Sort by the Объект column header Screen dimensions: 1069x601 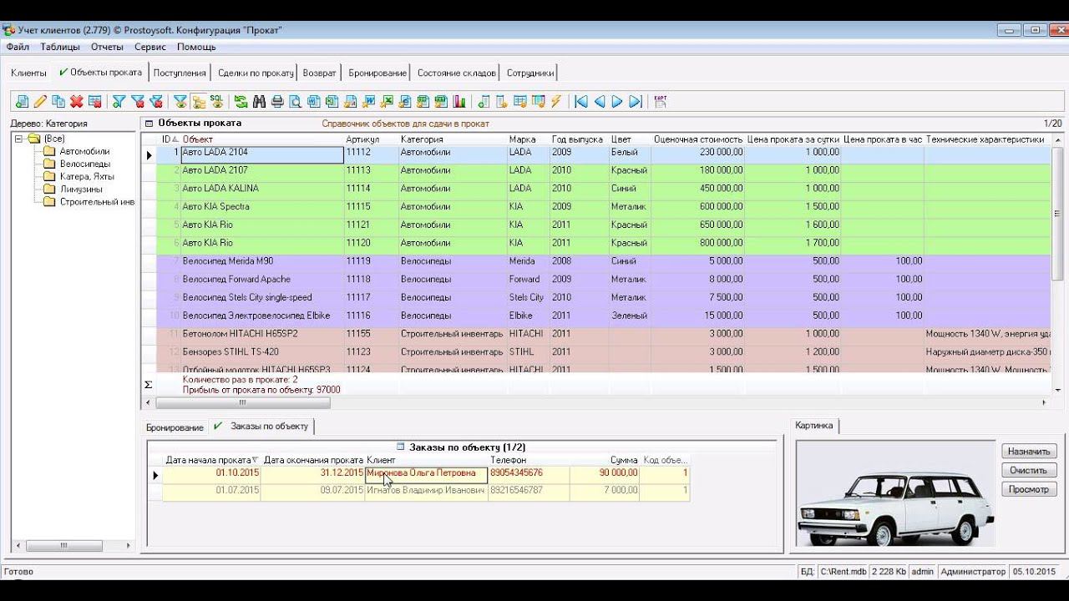262,139
